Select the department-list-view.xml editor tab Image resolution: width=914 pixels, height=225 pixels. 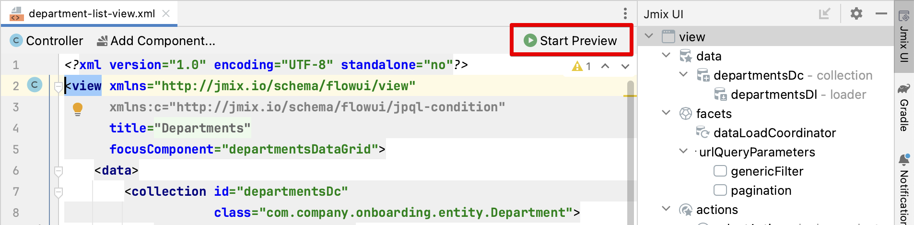pos(91,13)
